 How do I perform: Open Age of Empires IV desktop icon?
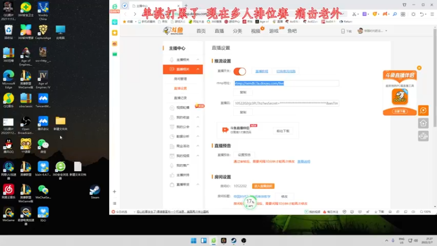pyautogui.click(x=43, y=79)
